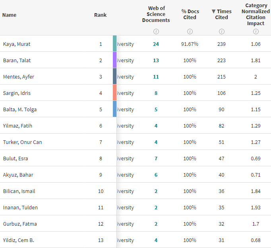Open Akyuz, Bahar's 6 documents link
Screen dimensions: 271x248
click(x=156, y=175)
